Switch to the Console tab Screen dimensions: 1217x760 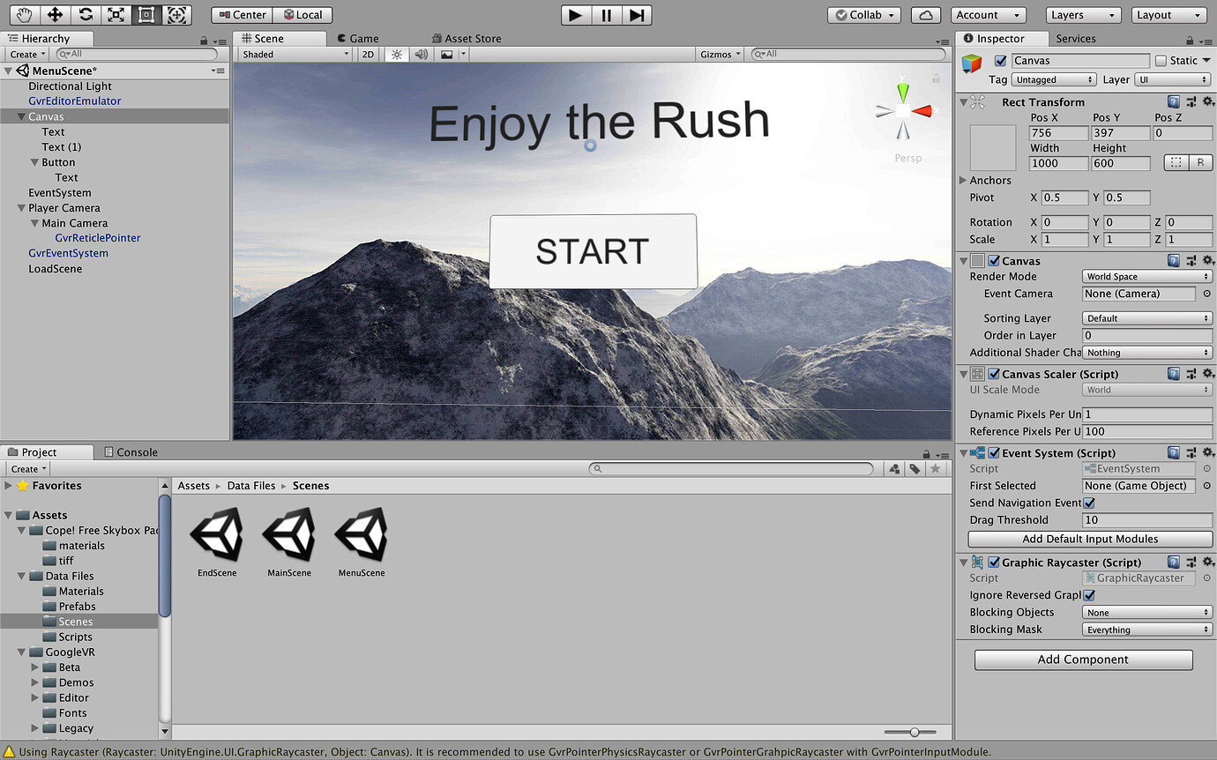[x=130, y=451]
